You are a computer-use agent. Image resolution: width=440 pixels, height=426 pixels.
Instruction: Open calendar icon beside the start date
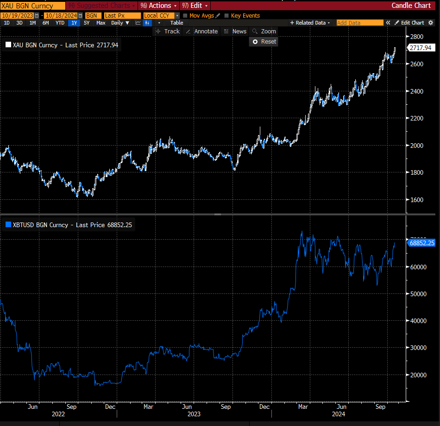point(37,15)
